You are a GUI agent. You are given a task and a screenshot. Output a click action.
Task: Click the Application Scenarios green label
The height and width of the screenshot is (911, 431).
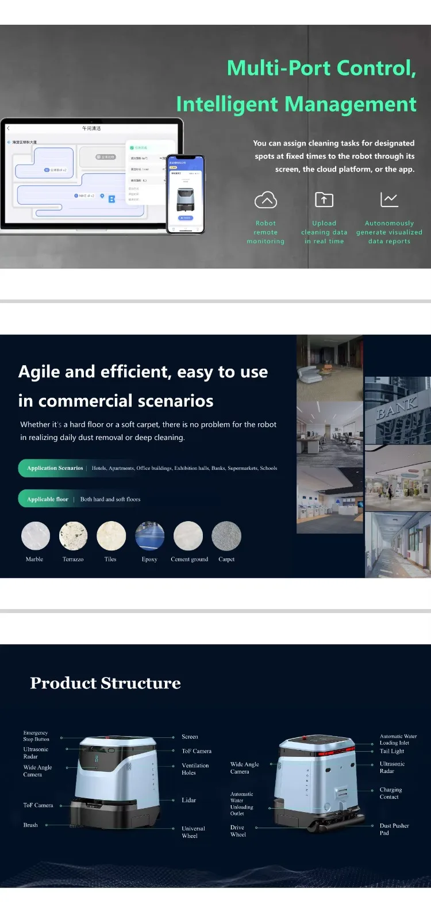[55, 468]
